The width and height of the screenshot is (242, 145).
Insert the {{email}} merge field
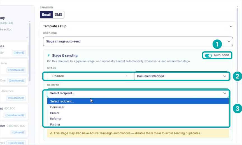click(19, 53)
